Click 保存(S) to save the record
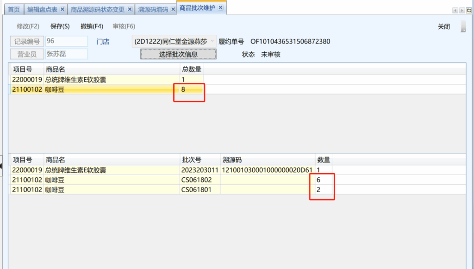 click(x=60, y=26)
